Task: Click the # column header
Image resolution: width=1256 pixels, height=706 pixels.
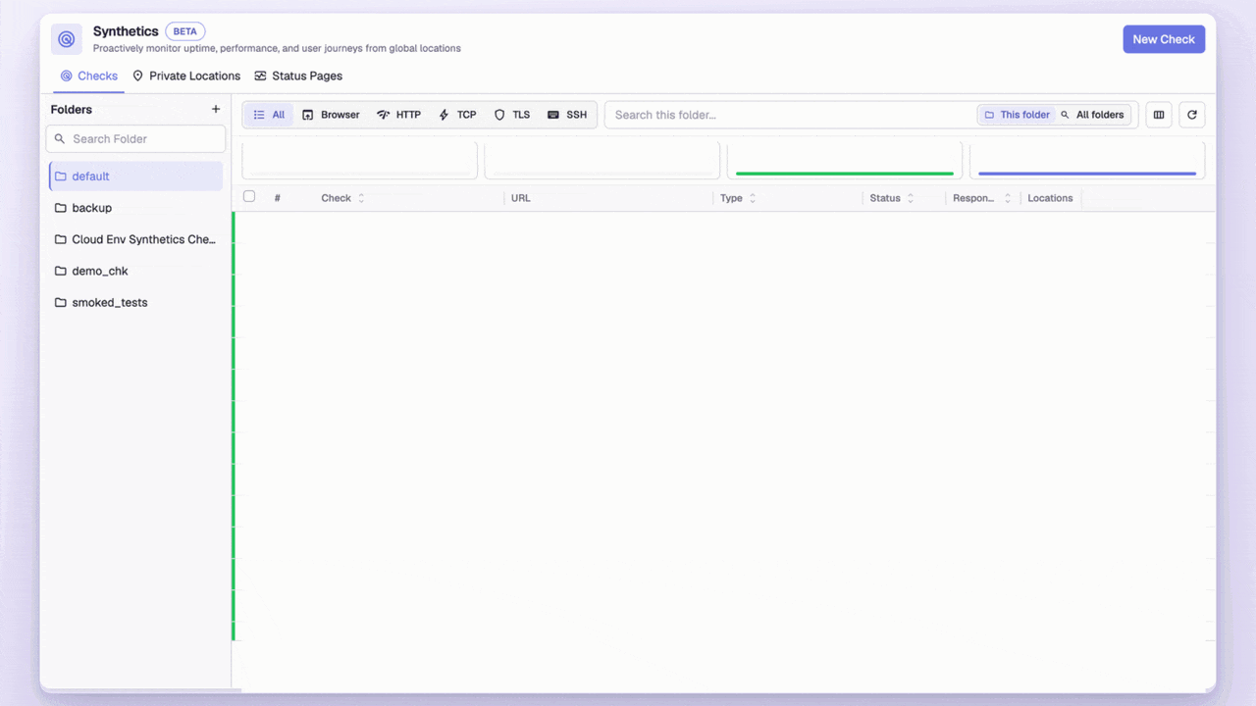Action: click(x=278, y=198)
